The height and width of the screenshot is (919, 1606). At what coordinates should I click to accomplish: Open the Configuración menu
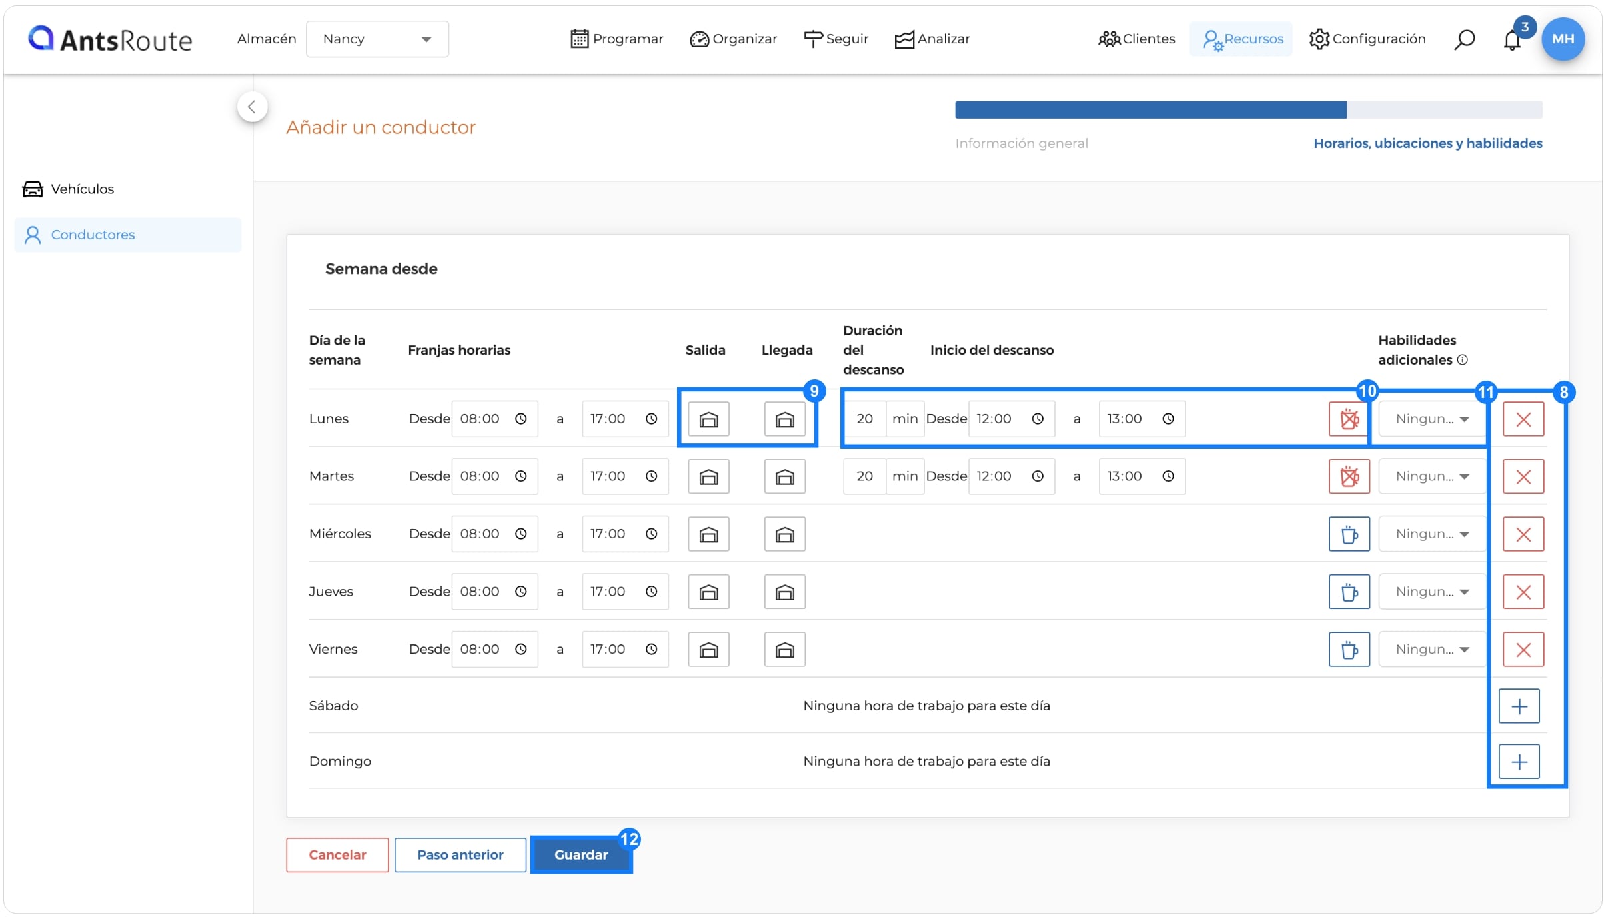1367,39
